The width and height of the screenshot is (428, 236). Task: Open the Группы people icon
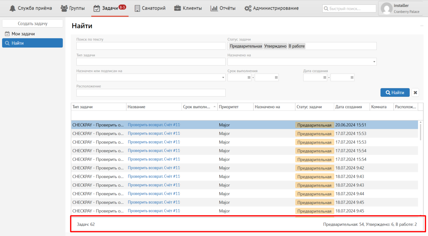tap(64, 8)
